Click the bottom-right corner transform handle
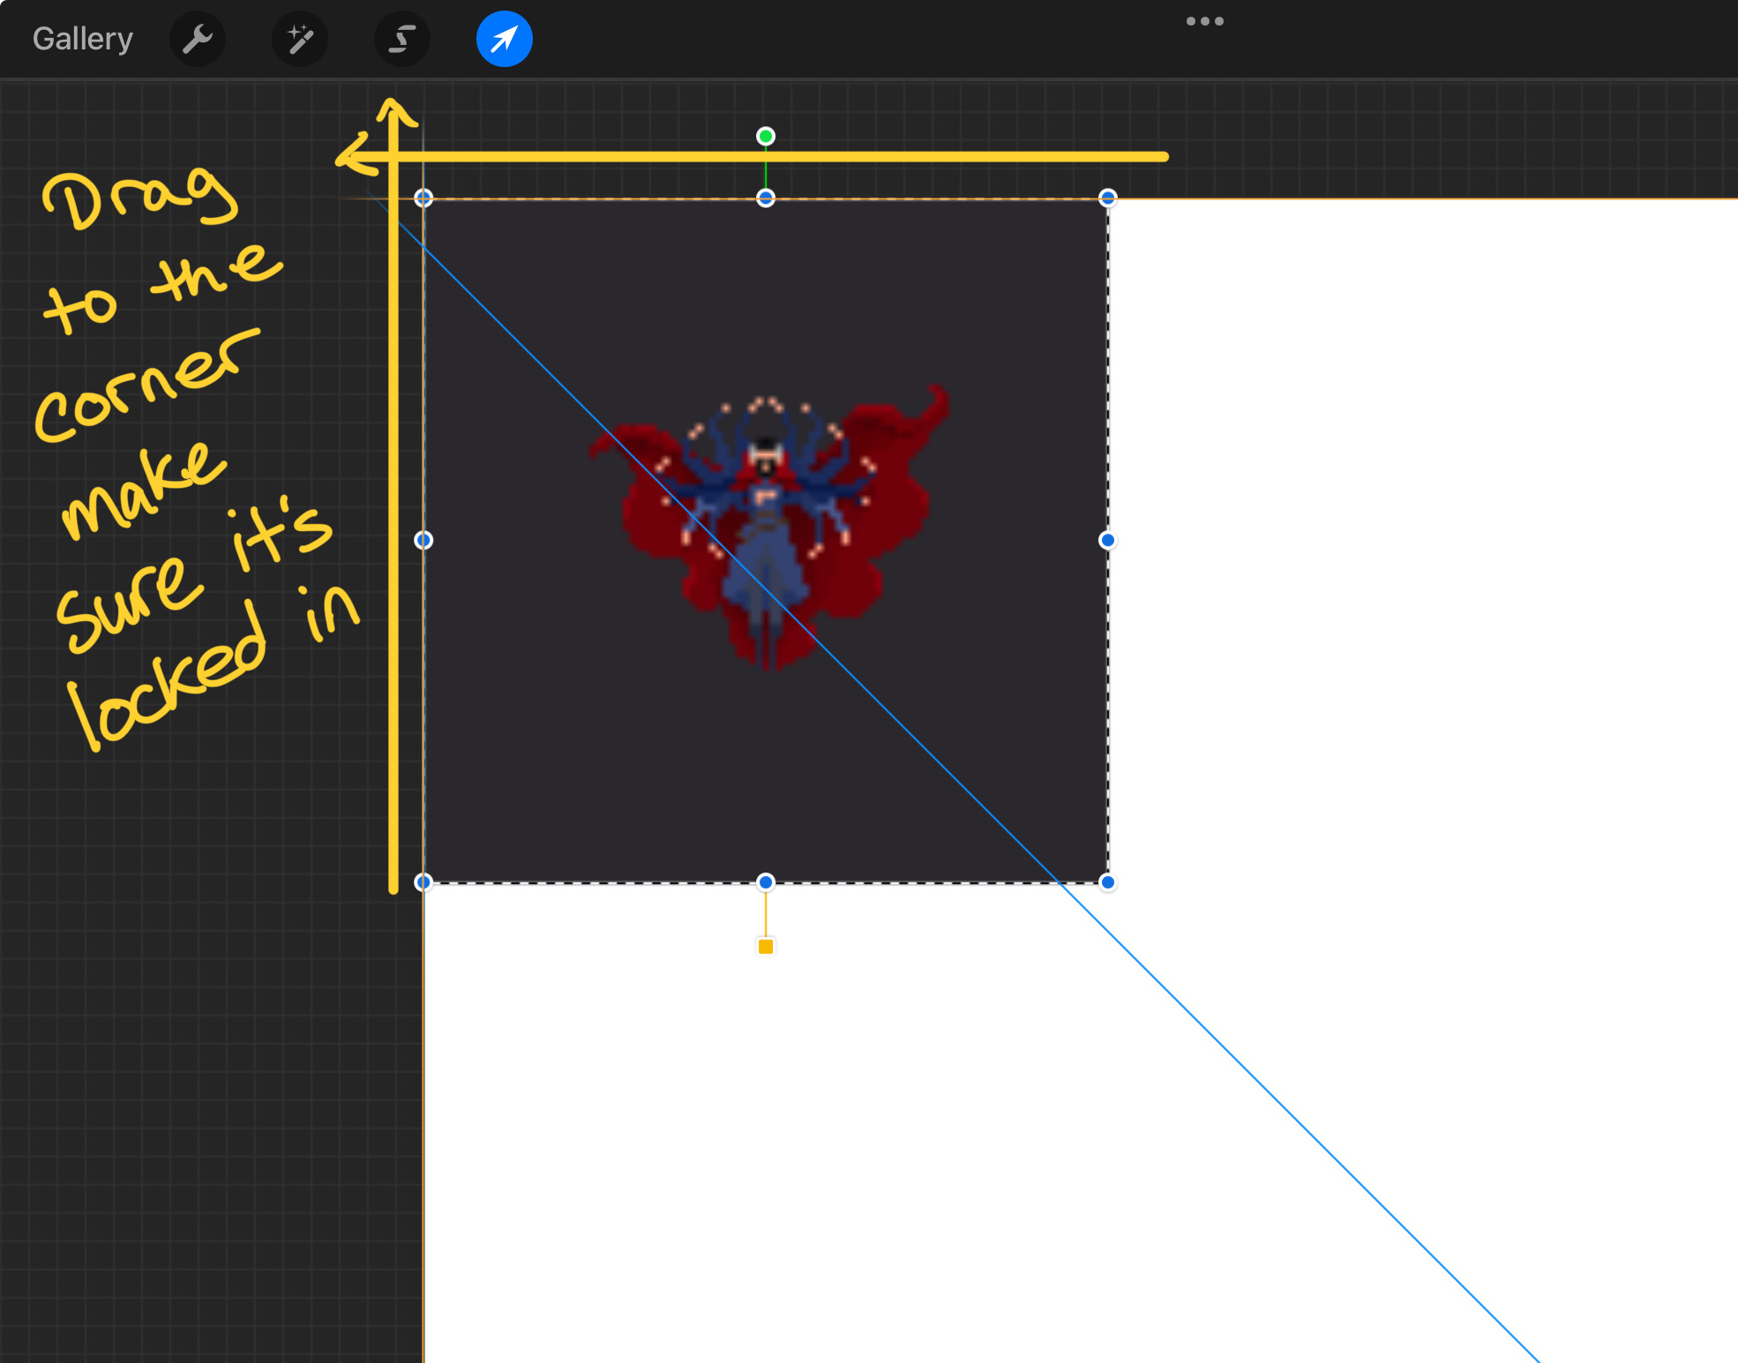Viewport: 1738px width, 1363px height. click(x=1107, y=882)
